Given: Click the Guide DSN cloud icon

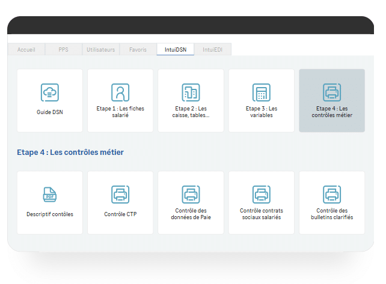Looking at the screenshot, I should pos(50,92).
